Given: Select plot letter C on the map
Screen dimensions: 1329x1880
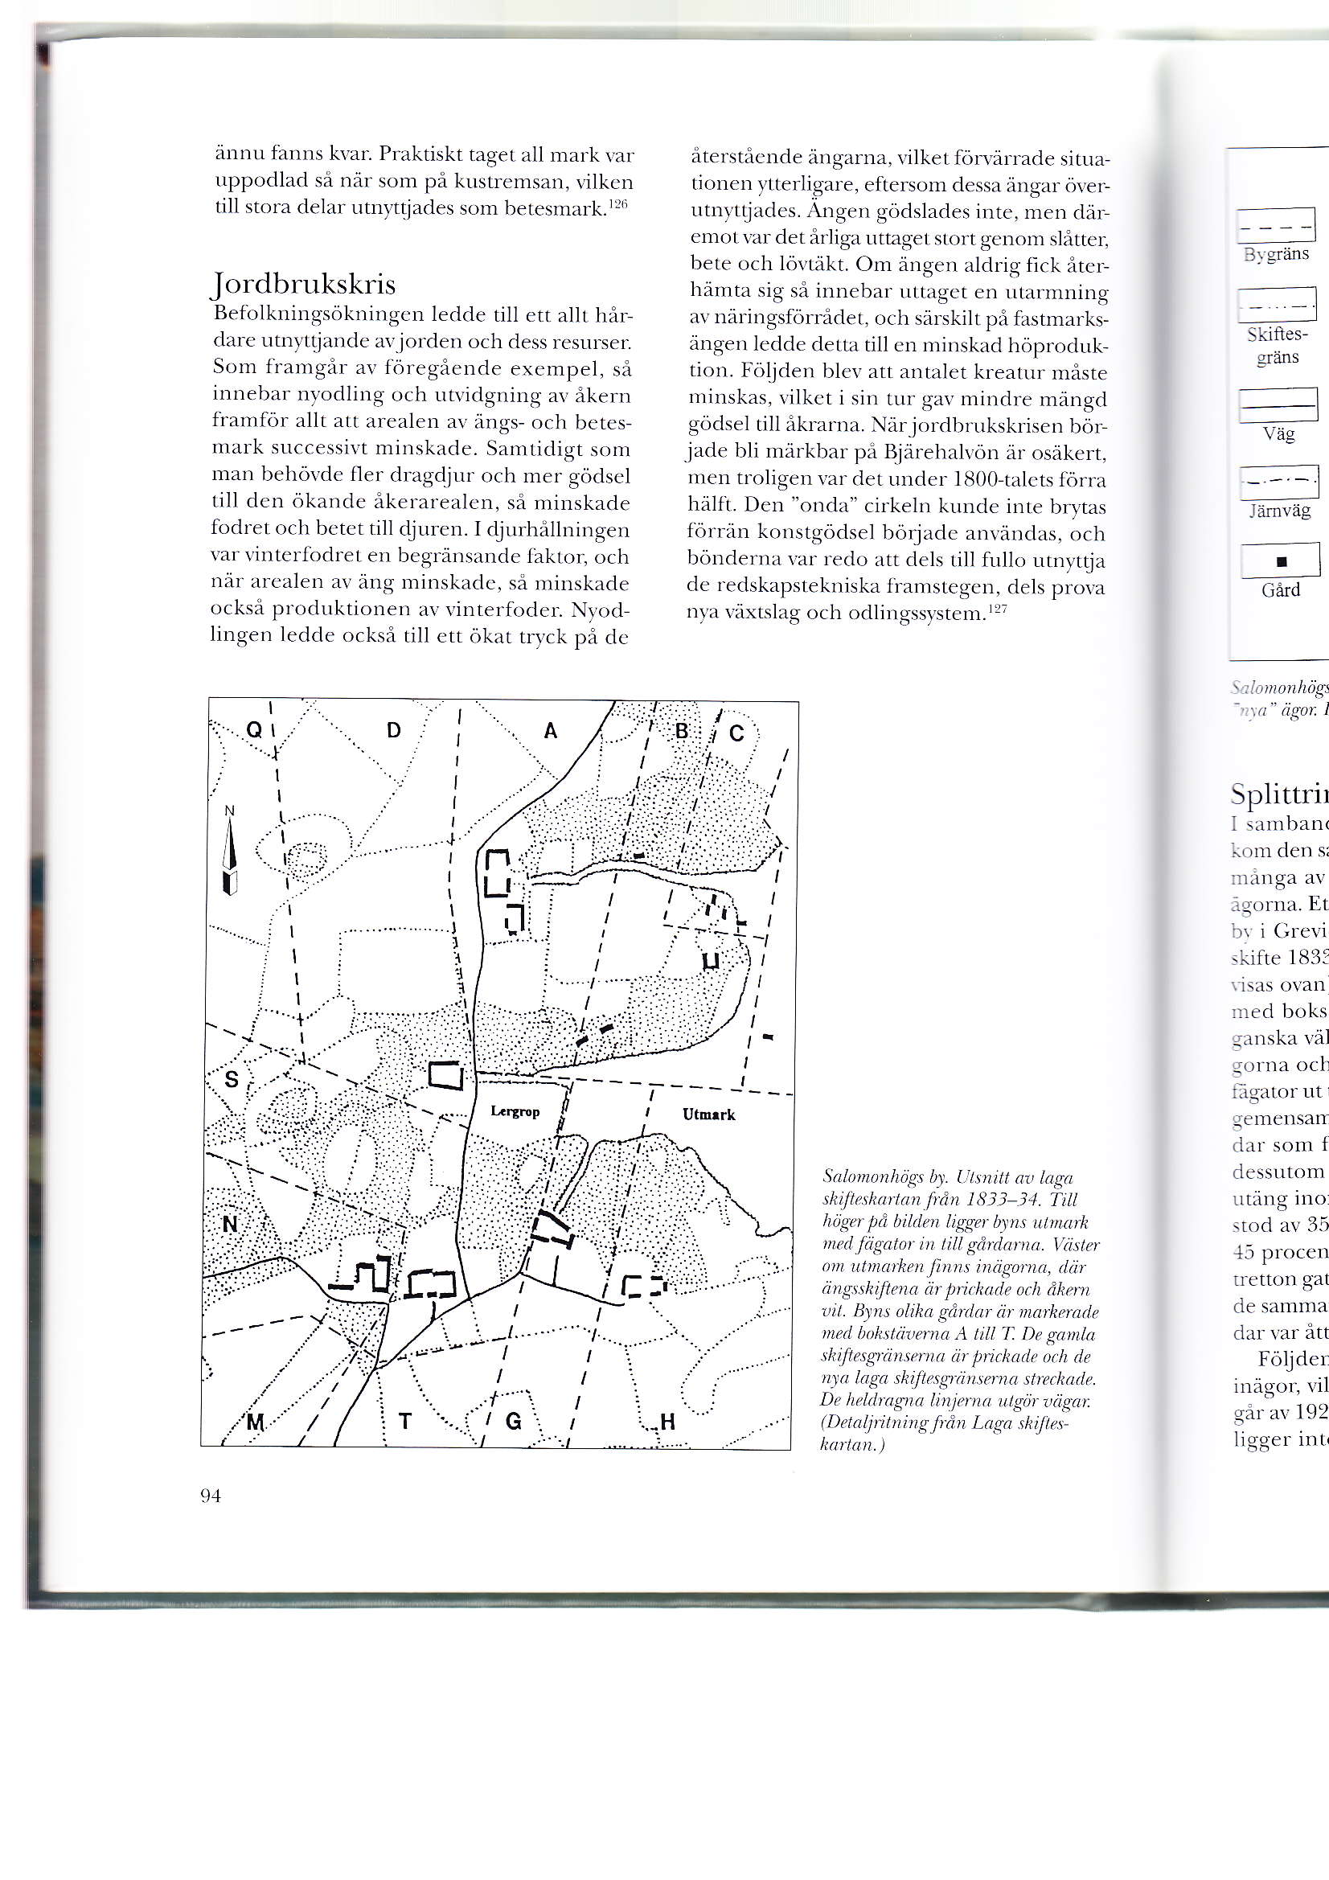Looking at the screenshot, I should coord(736,733).
